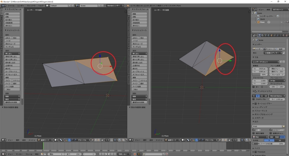Viewport: 289px width, 156px height.
Task: Toggle the 上書き checkbox in the output section
Action: click(x=254, y=130)
